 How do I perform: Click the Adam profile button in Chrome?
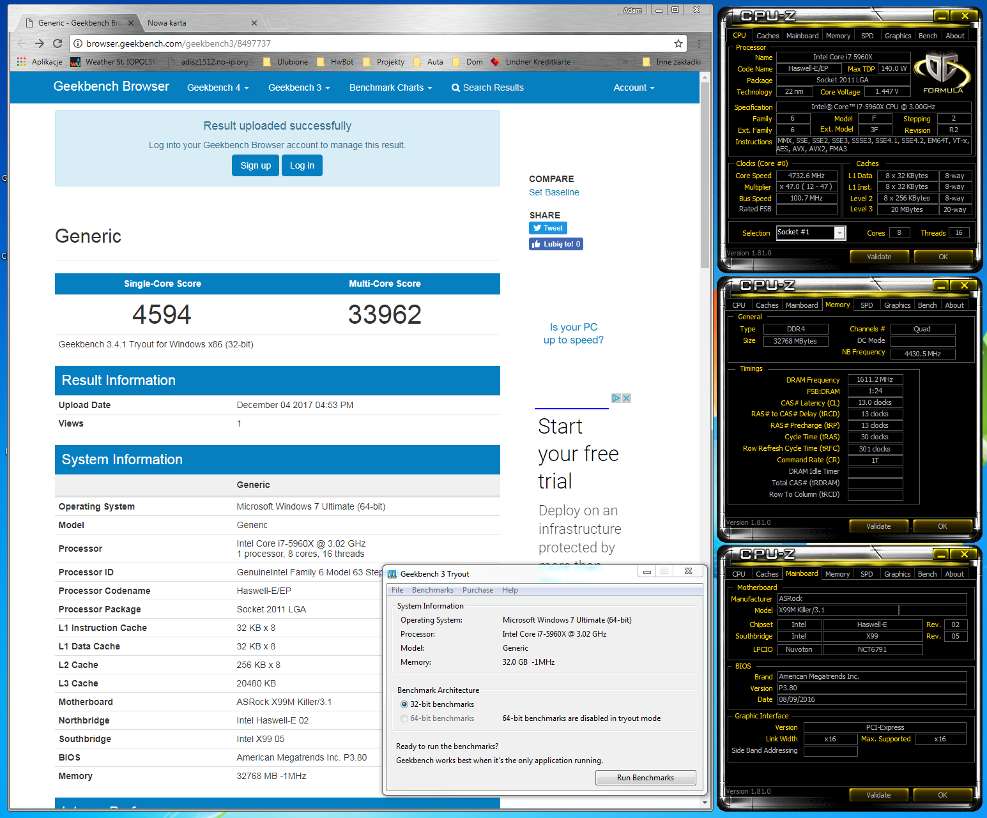tap(632, 10)
